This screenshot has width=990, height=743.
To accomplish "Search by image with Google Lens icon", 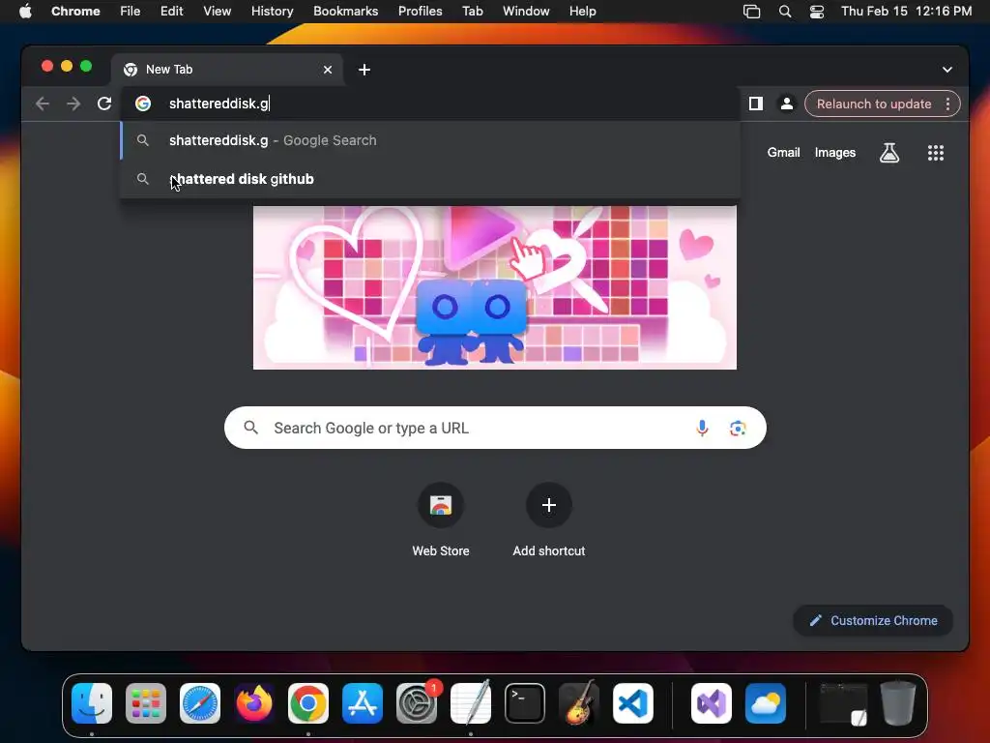I will tap(738, 428).
